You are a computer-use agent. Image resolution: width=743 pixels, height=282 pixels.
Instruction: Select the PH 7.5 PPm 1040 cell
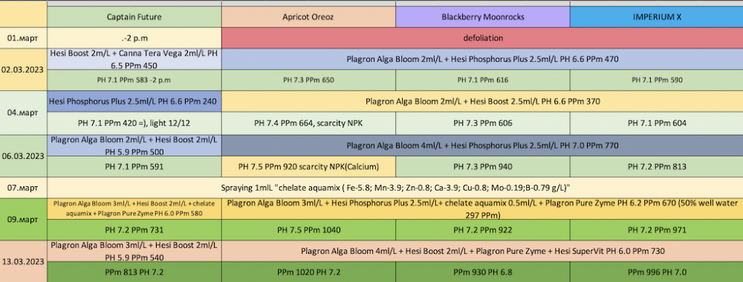[x=308, y=231]
